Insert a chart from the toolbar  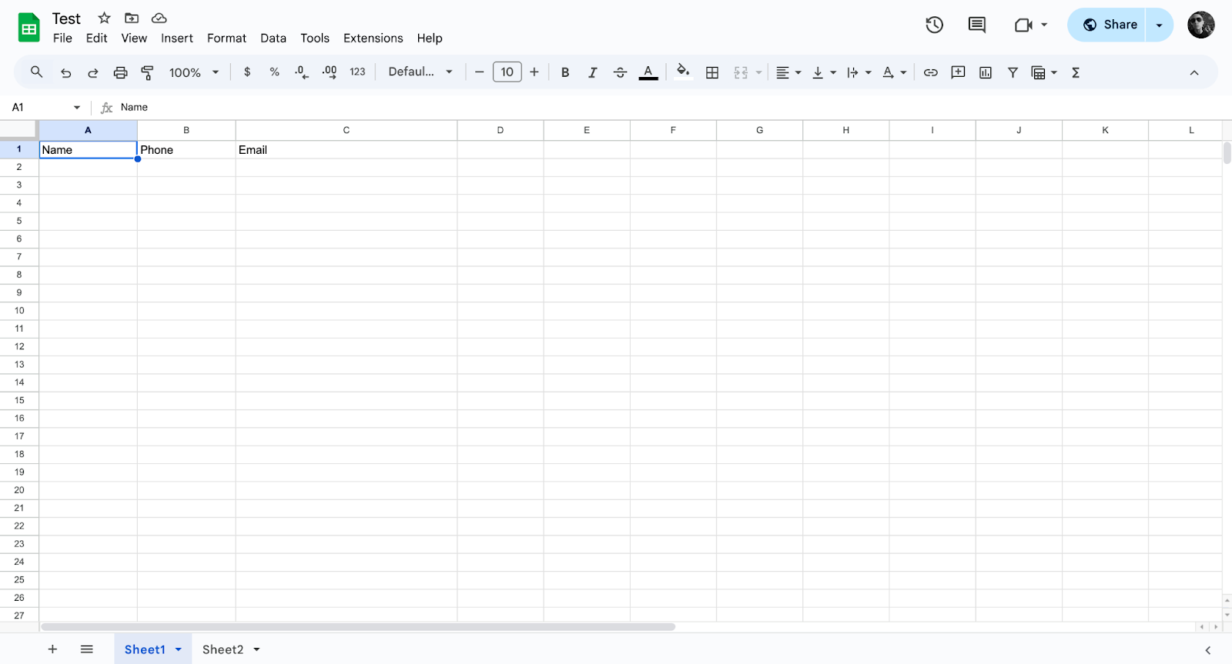[x=985, y=72]
